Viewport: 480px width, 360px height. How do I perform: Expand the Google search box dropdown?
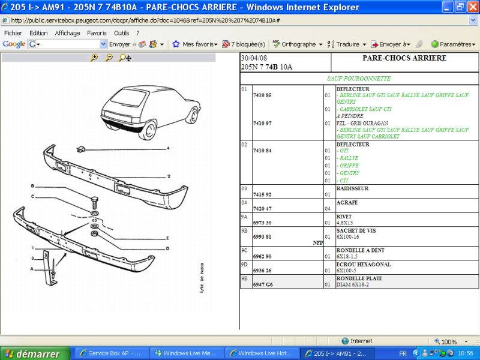pyautogui.click(x=103, y=44)
